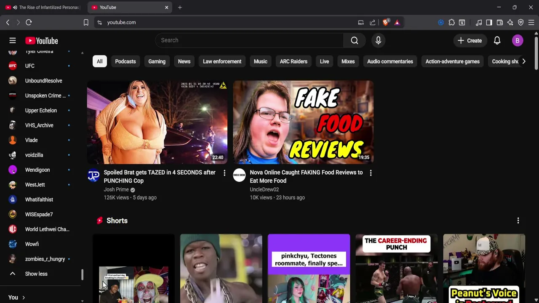
Task: Open the FAKE FOOD REVIEWS thumbnail
Action: [303, 122]
